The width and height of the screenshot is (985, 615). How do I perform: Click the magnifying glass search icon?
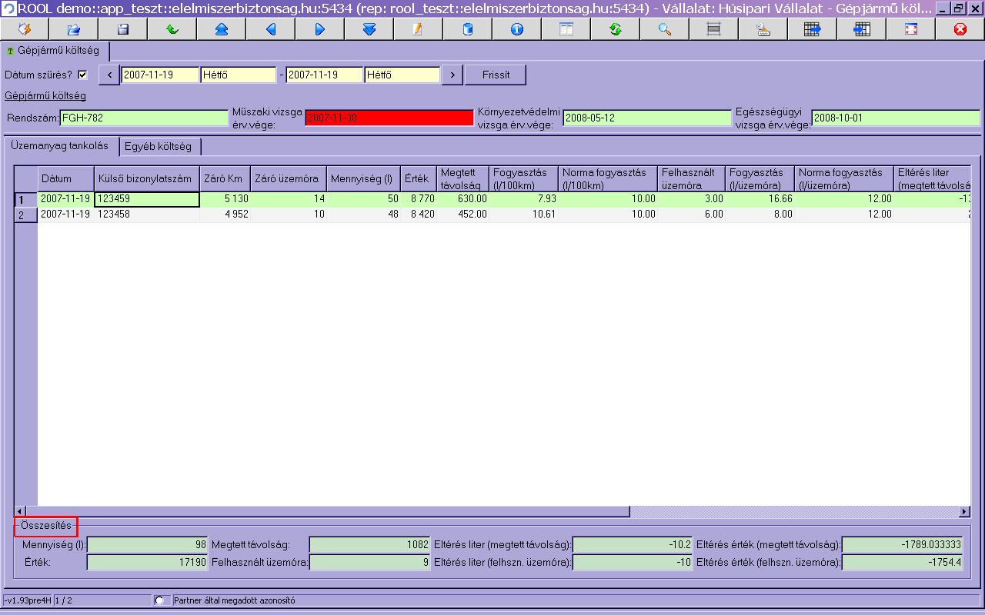pos(665,29)
